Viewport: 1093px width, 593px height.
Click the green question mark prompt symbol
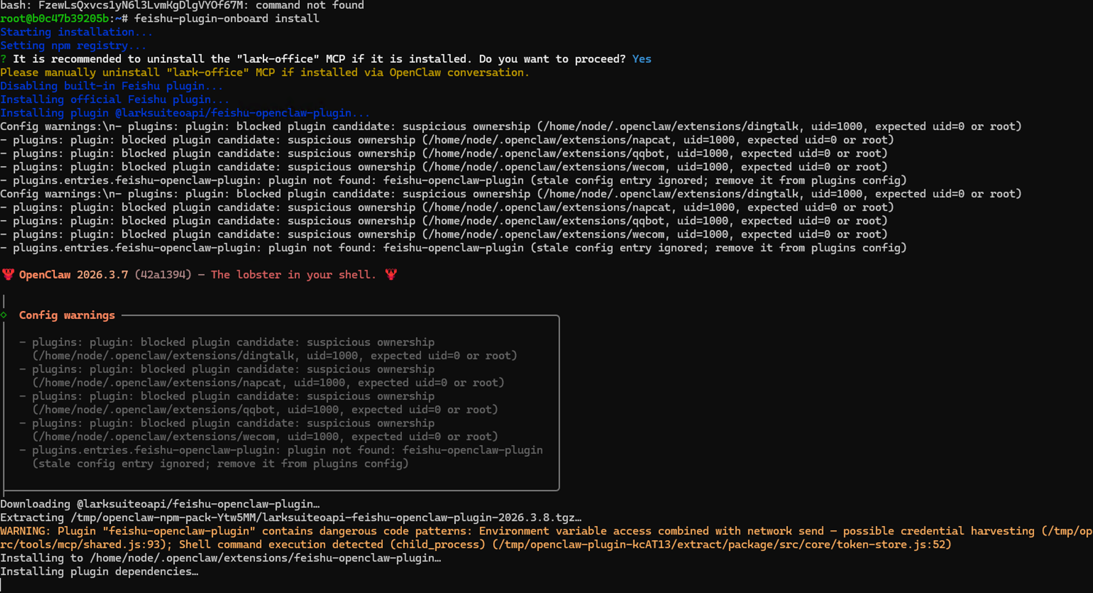pyautogui.click(x=4, y=59)
